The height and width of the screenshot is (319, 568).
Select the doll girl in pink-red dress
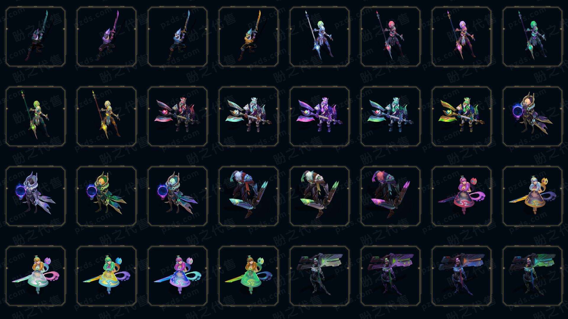coord(461,196)
